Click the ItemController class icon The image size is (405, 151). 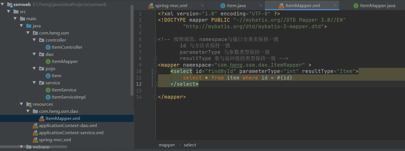click(x=48, y=47)
